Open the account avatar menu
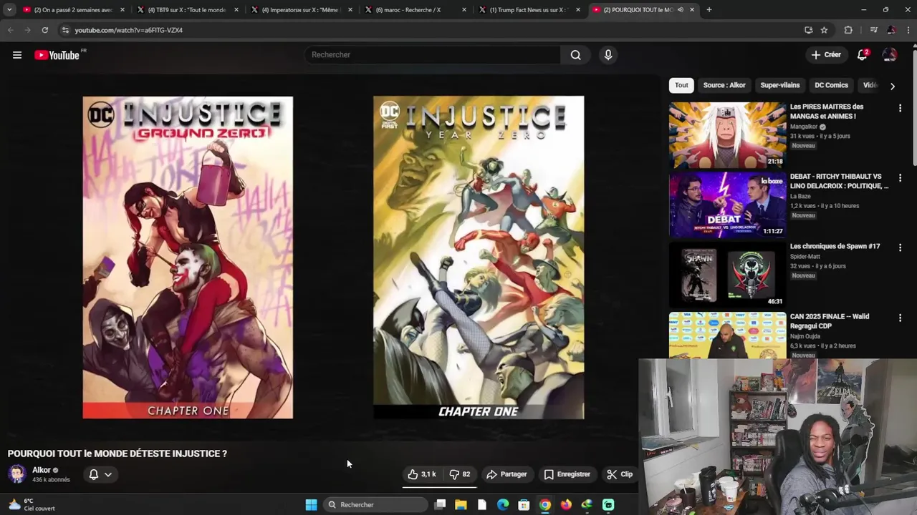917x515 pixels. point(890,55)
